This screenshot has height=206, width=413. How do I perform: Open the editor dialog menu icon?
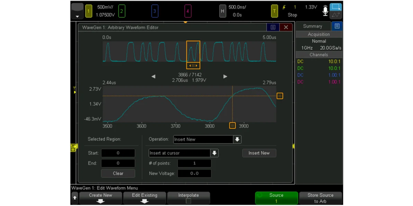[x=273, y=27]
